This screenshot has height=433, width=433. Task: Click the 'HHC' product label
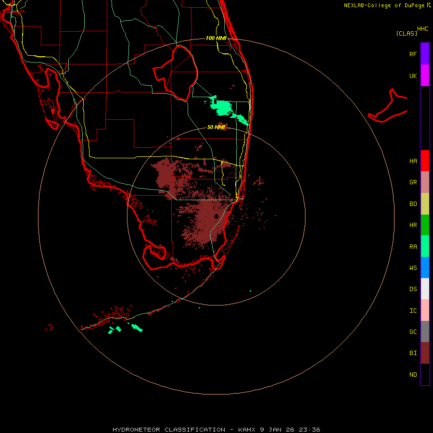coord(422,29)
